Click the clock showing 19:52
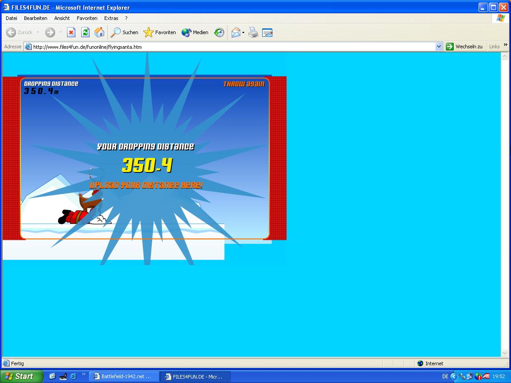The width and height of the screenshot is (511, 383). point(499,376)
